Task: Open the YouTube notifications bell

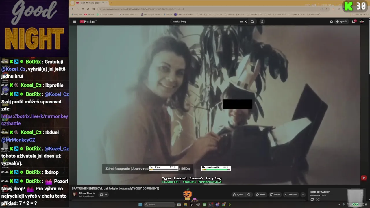Action: point(354,21)
